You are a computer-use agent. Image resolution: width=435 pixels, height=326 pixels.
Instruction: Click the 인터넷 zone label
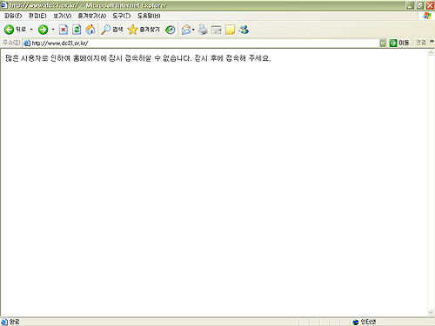(x=368, y=322)
